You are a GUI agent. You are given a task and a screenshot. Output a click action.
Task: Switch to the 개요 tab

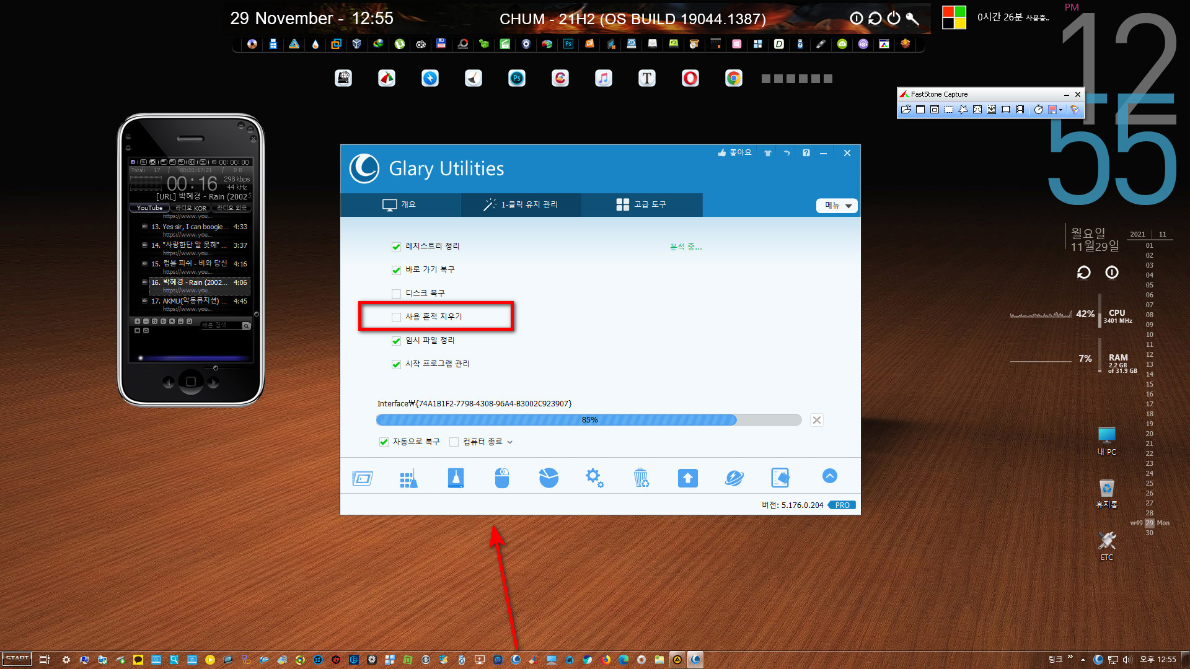coord(400,204)
